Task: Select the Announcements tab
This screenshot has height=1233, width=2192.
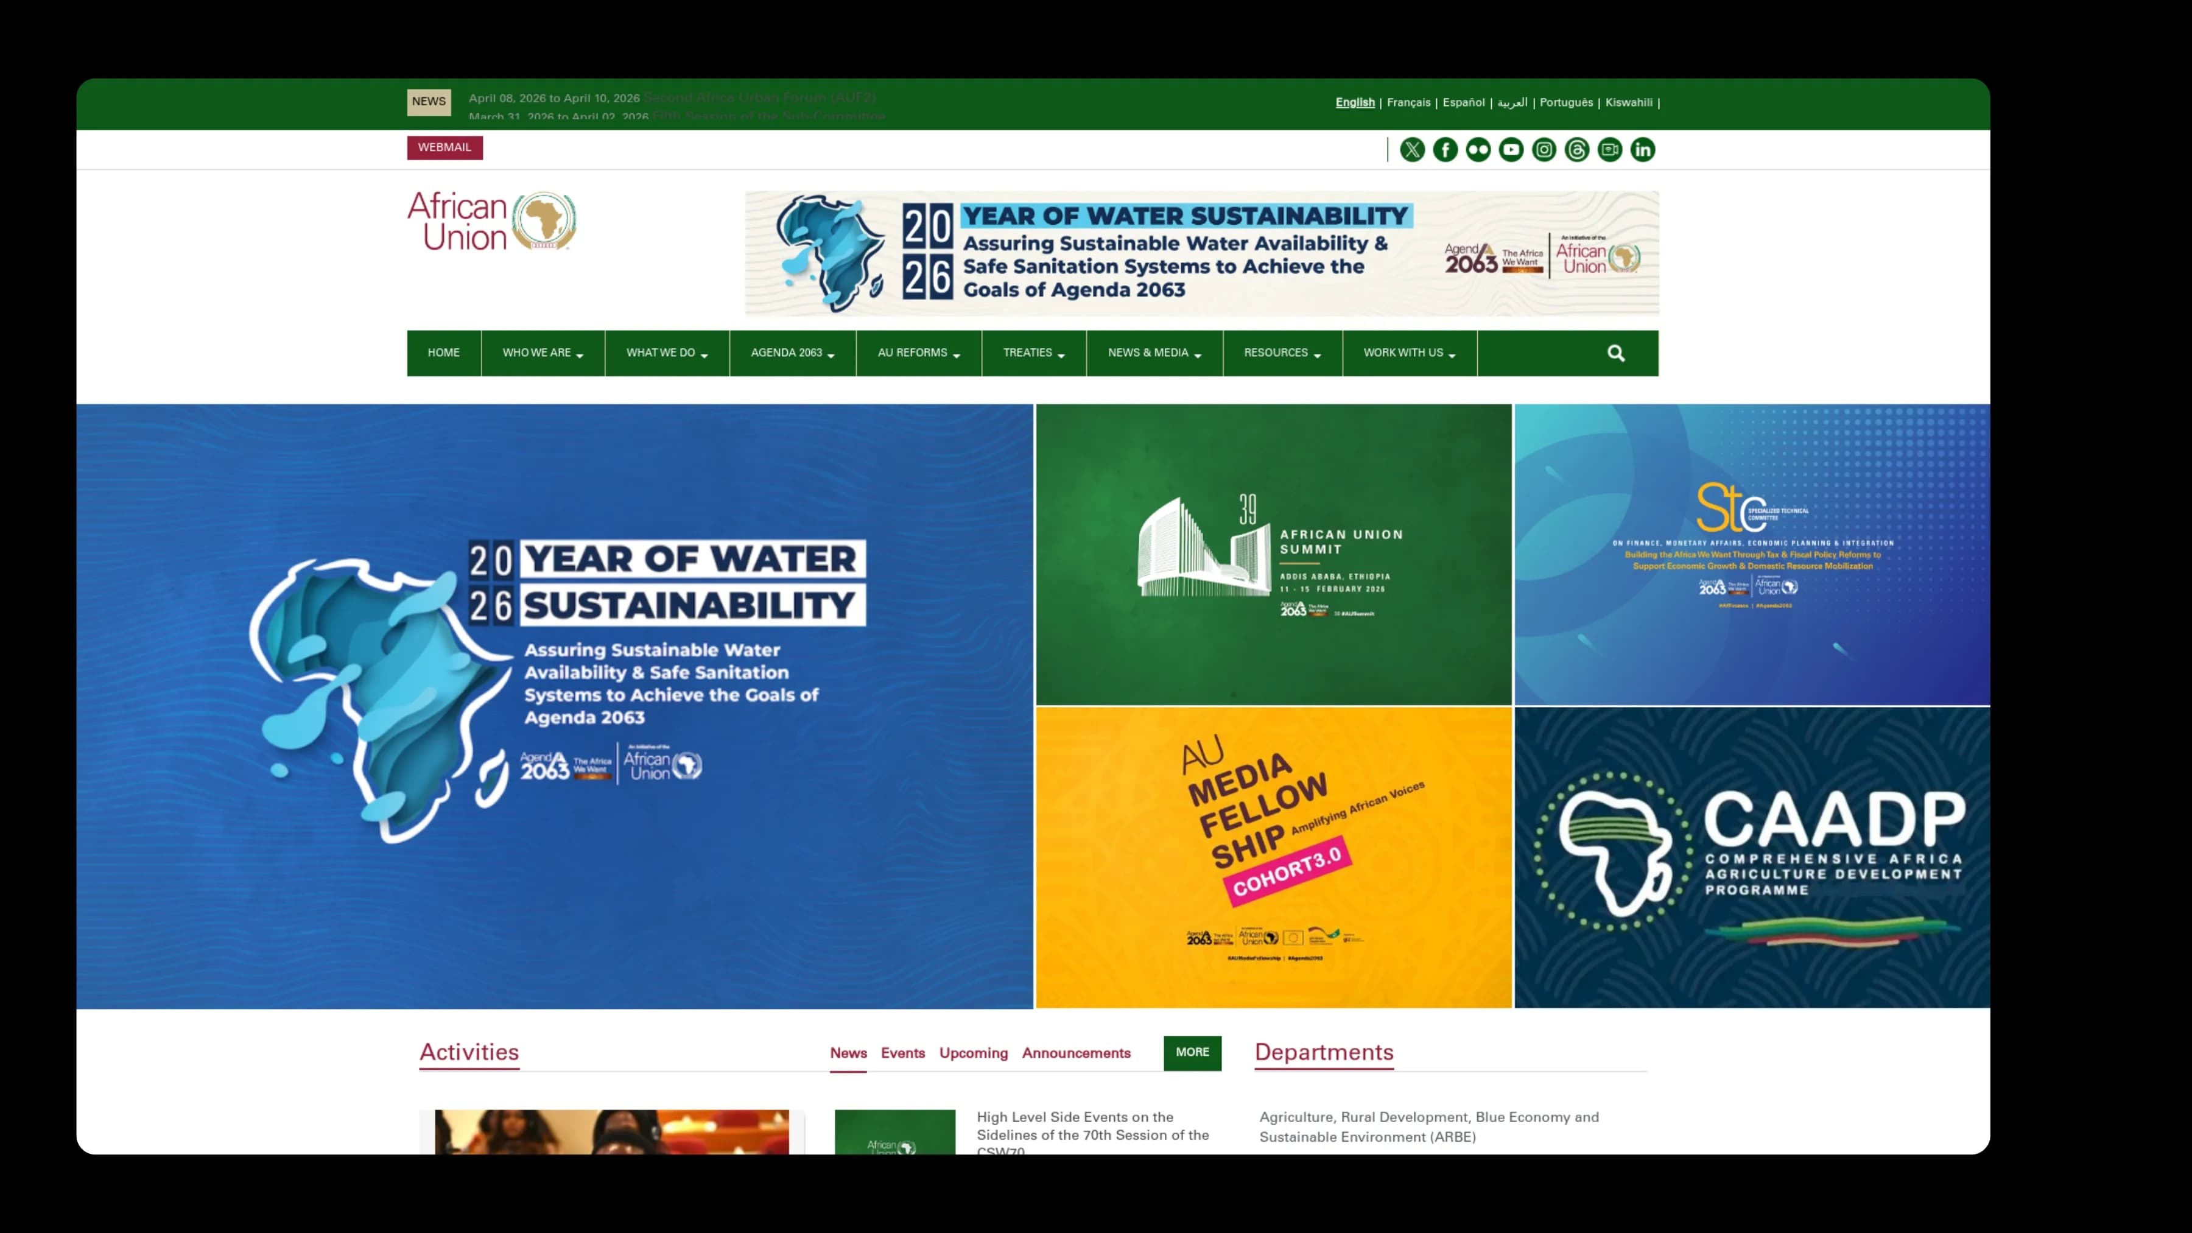Action: [1077, 1053]
